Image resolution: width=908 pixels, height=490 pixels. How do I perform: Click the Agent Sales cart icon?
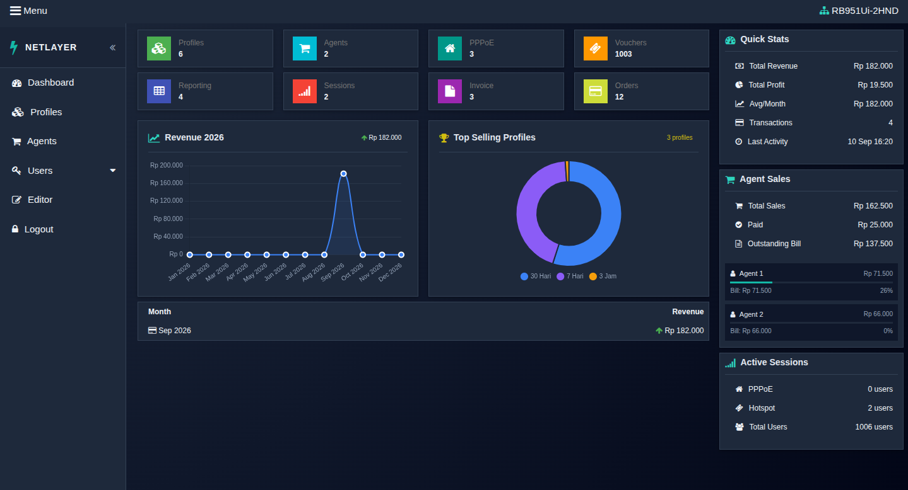[730, 179]
